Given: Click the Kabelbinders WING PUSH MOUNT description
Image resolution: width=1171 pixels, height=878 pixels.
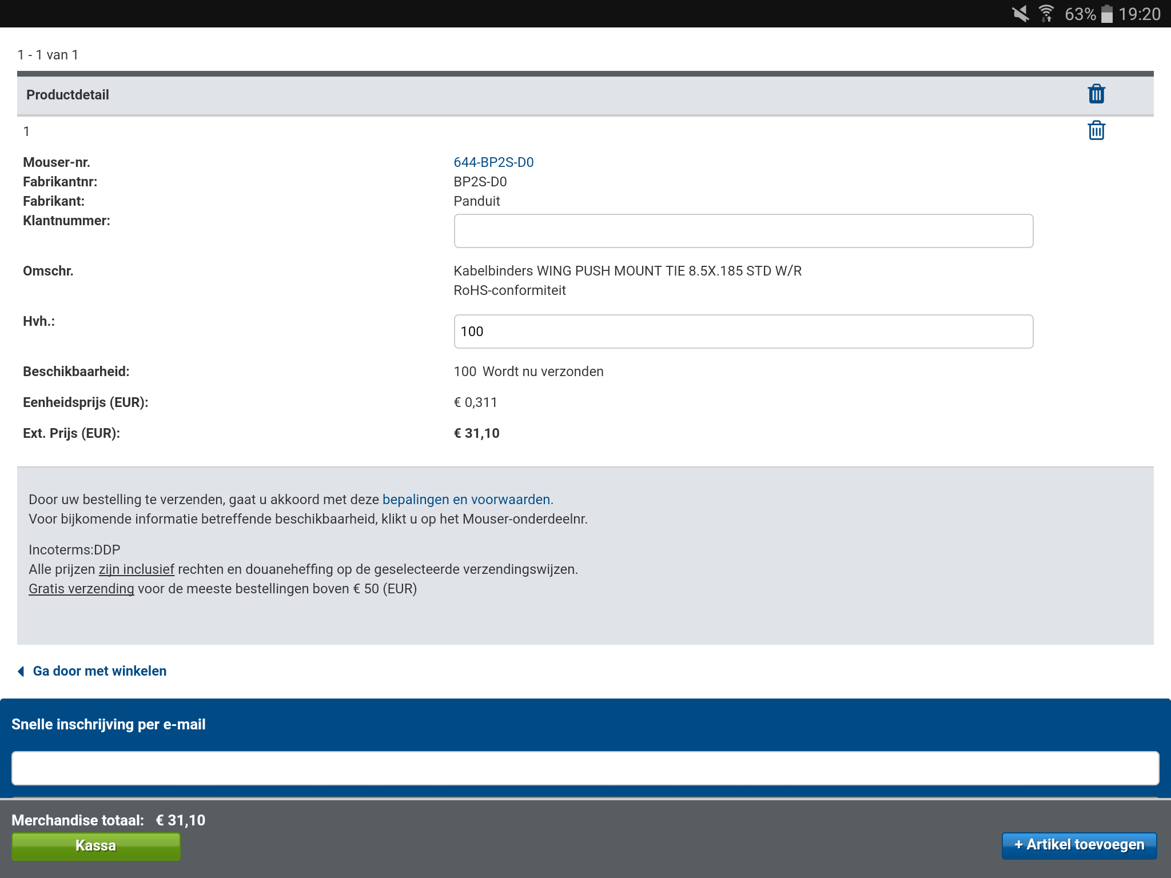Looking at the screenshot, I should pyautogui.click(x=627, y=271).
